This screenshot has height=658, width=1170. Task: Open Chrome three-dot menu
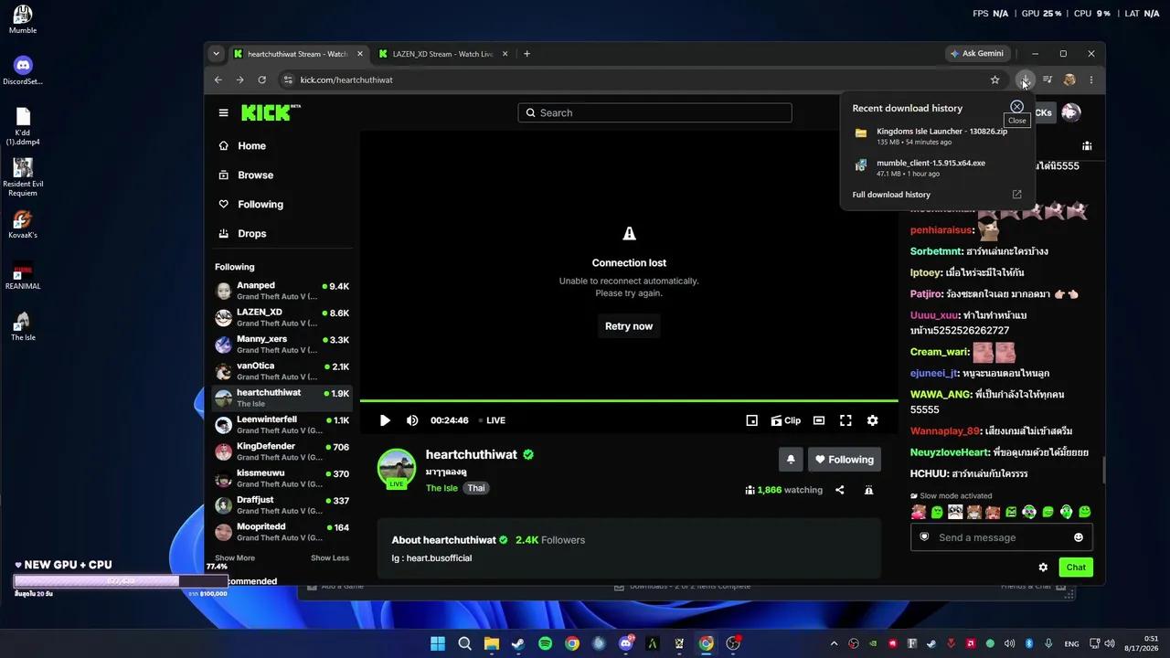click(x=1091, y=80)
